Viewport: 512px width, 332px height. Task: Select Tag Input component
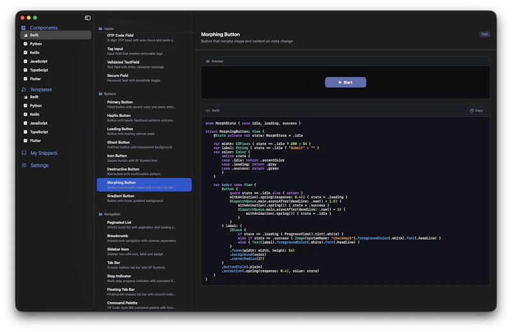[x=145, y=51]
